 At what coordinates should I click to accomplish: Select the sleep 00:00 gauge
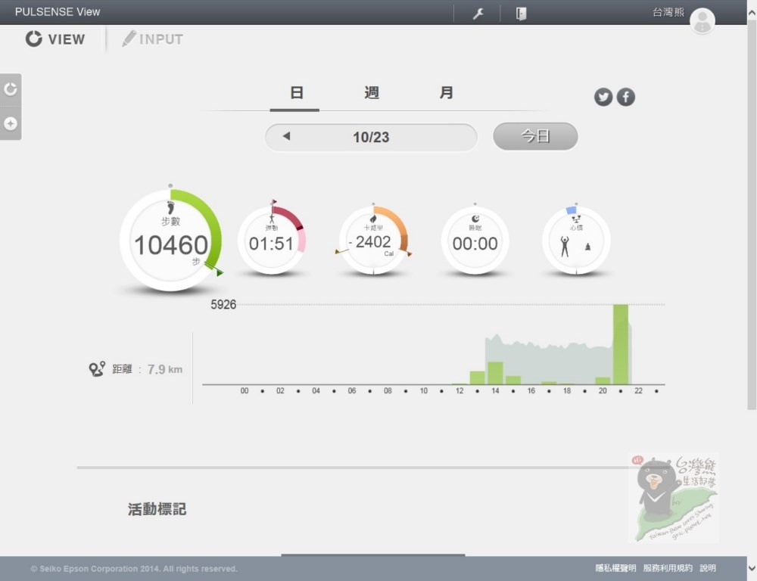(475, 241)
